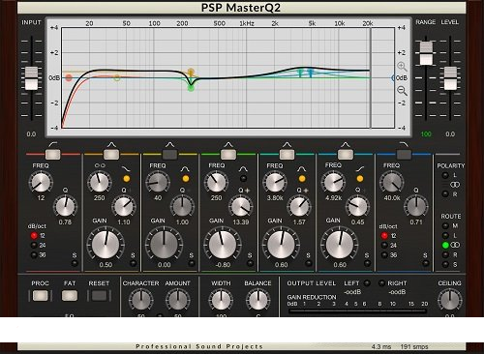This screenshot has height=354, width=484.
Task: Click the RANGE value 100
Action: [x=426, y=134]
